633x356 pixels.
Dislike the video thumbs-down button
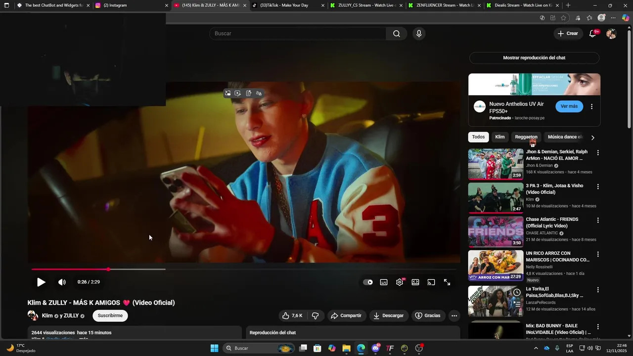coord(315,315)
